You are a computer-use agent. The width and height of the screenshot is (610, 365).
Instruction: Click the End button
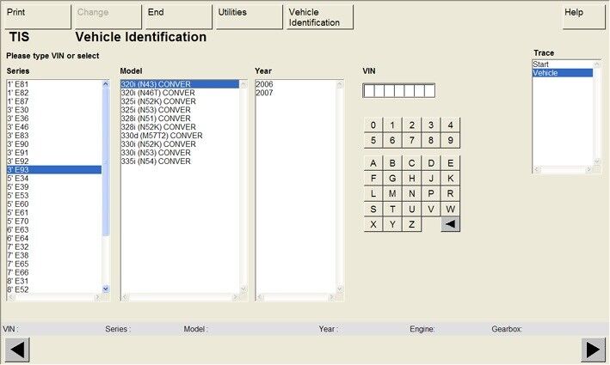177,16
